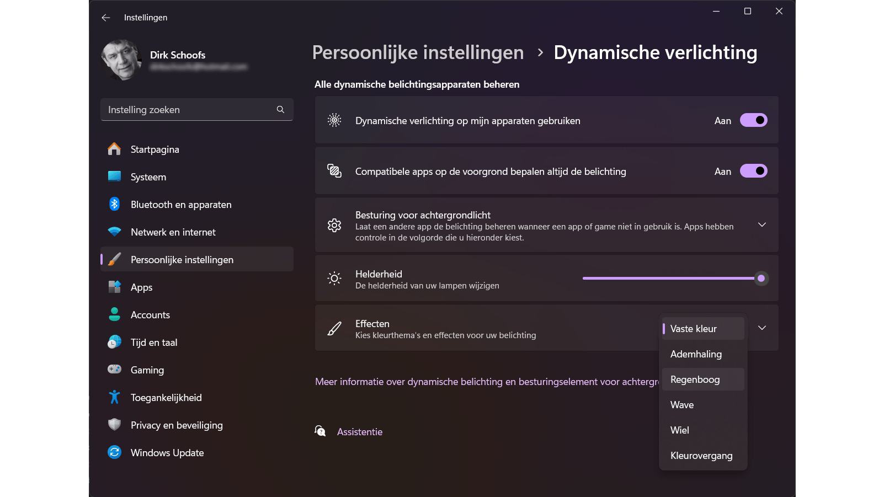Viewport: 884px width, 497px height.
Task: Click the search magnifier icon
Action: (x=280, y=110)
